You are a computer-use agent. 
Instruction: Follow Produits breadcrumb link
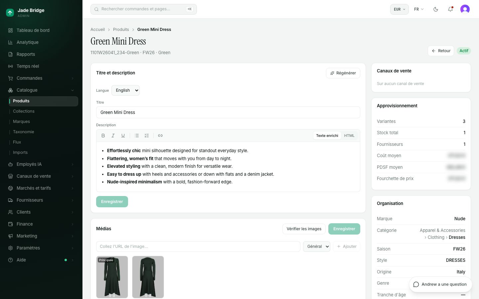click(x=121, y=30)
